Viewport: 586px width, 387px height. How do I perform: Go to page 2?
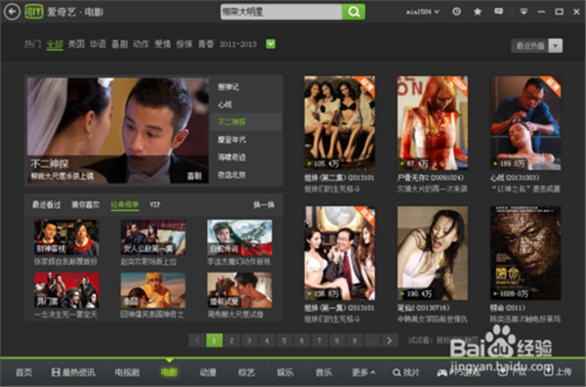point(231,340)
